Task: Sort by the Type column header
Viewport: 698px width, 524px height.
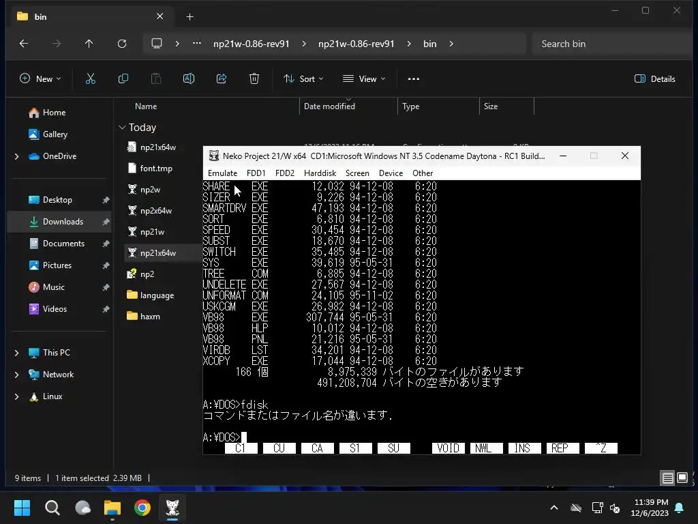Action: point(410,106)
